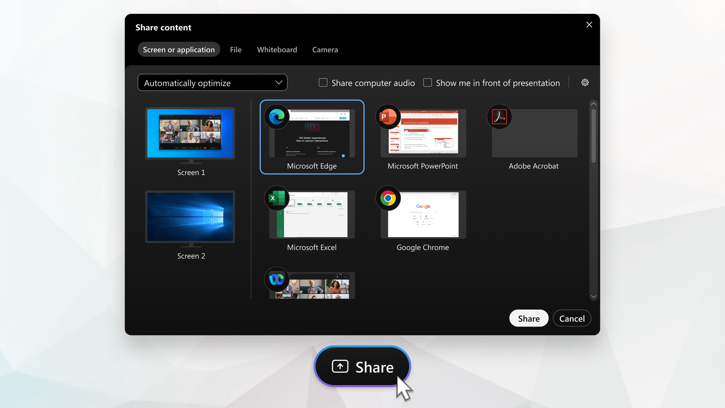Click the Share button to confirm
The height and width of the screenshot is (408, 725).
click(529, 318)
